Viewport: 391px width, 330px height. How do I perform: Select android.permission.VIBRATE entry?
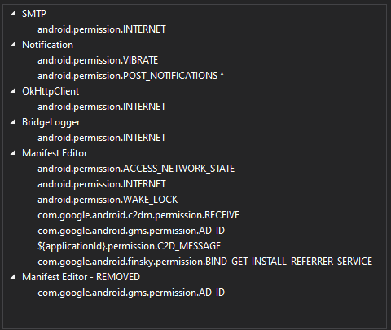(x=98, y=60)
